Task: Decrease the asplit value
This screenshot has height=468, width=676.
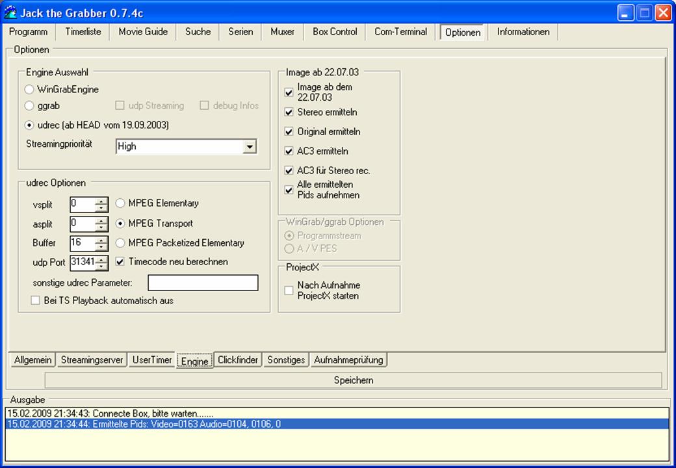Action: pyautogui.click(x=101, y=228)
